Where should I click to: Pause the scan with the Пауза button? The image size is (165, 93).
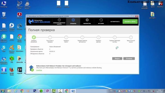coord(117,59)
